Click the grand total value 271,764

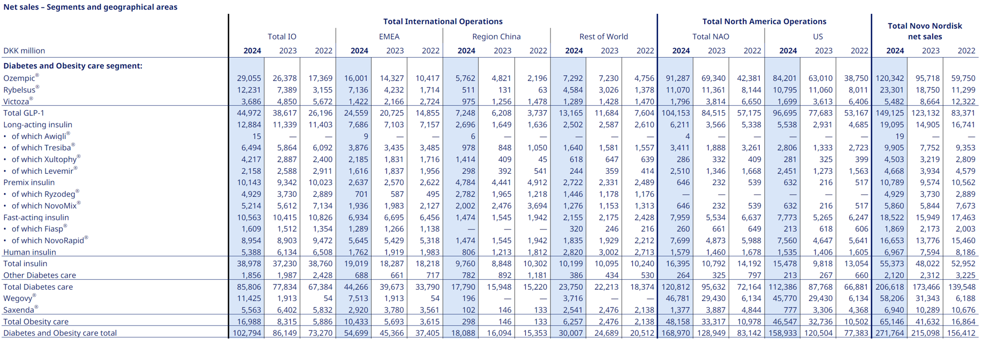click(x=890, y=333)
